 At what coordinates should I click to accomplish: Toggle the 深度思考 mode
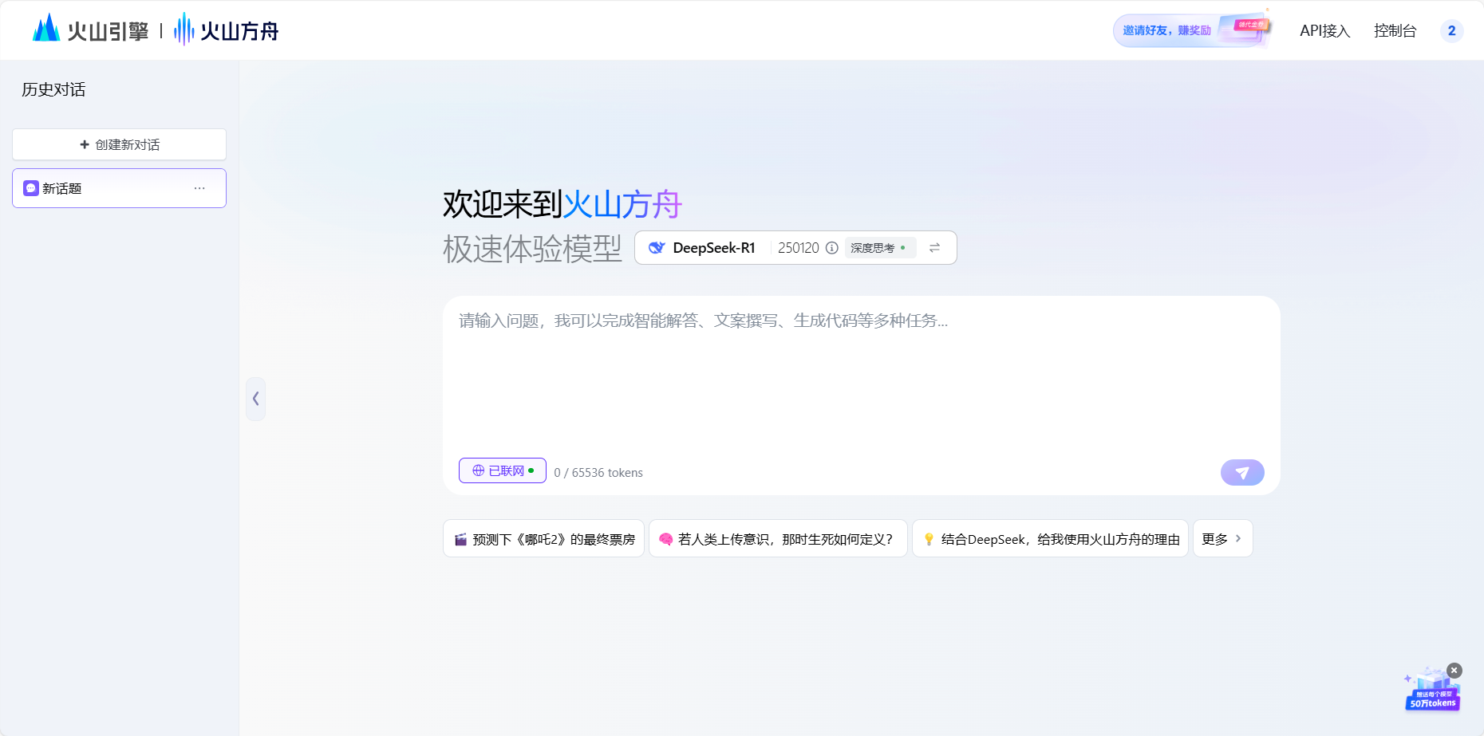coord(879,248)
